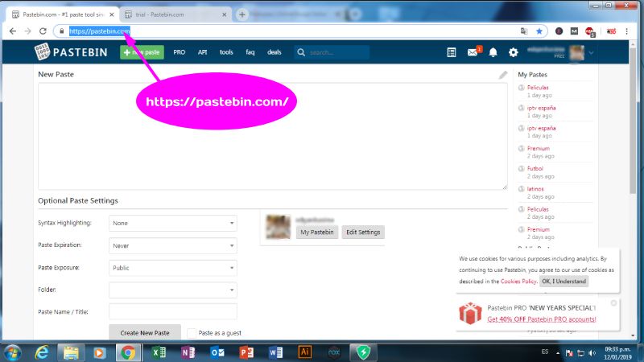The height and width of the screenshot is (362, 644).
Task: Open Internet Explorer from the taskbar
Action: tap(42, 352)
